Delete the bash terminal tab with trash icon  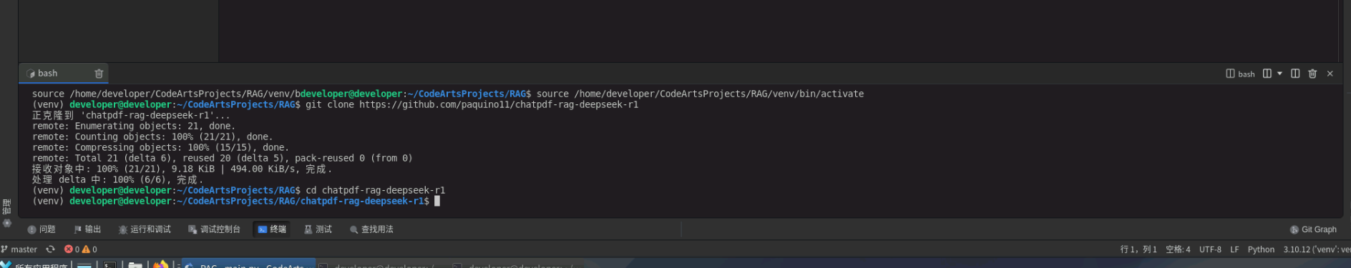tap(99, 74)
